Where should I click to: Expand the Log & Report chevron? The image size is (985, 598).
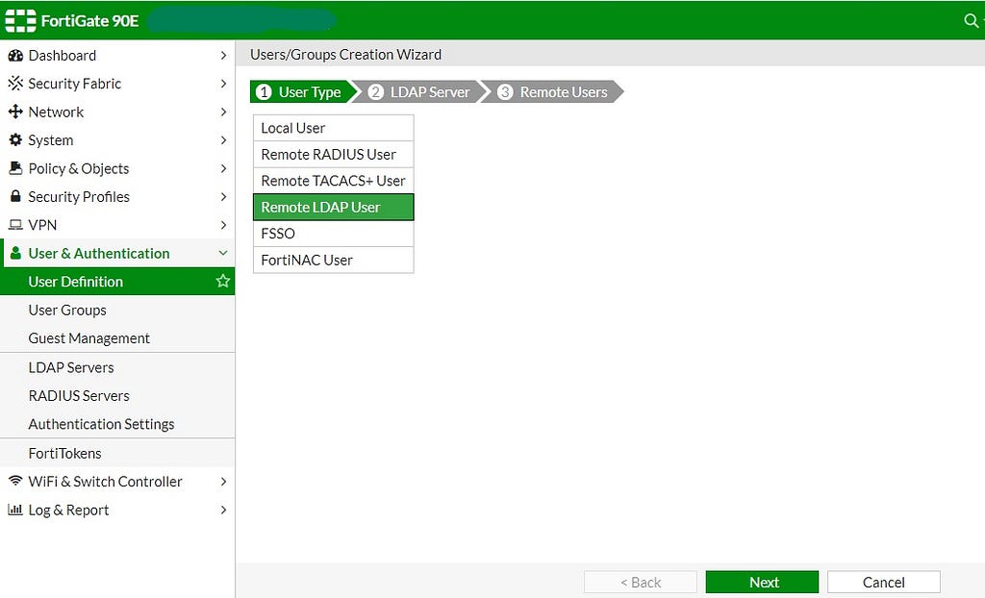pyautogui.click(x=223, y=510)
